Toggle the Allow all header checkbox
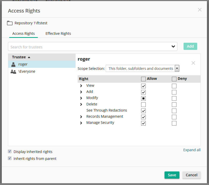This screenshot has width=209, height=185. coord(143,79)
